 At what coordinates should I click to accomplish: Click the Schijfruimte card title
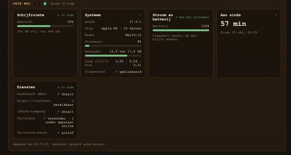click(x=31, y=15)
